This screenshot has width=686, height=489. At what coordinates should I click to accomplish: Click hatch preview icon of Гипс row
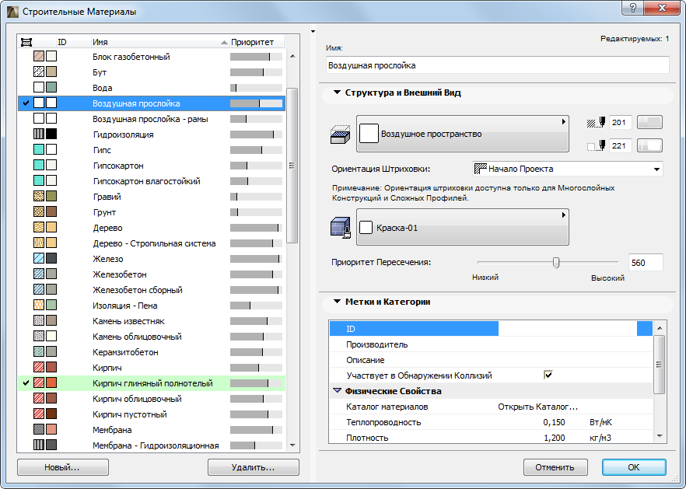pos(39,149)
